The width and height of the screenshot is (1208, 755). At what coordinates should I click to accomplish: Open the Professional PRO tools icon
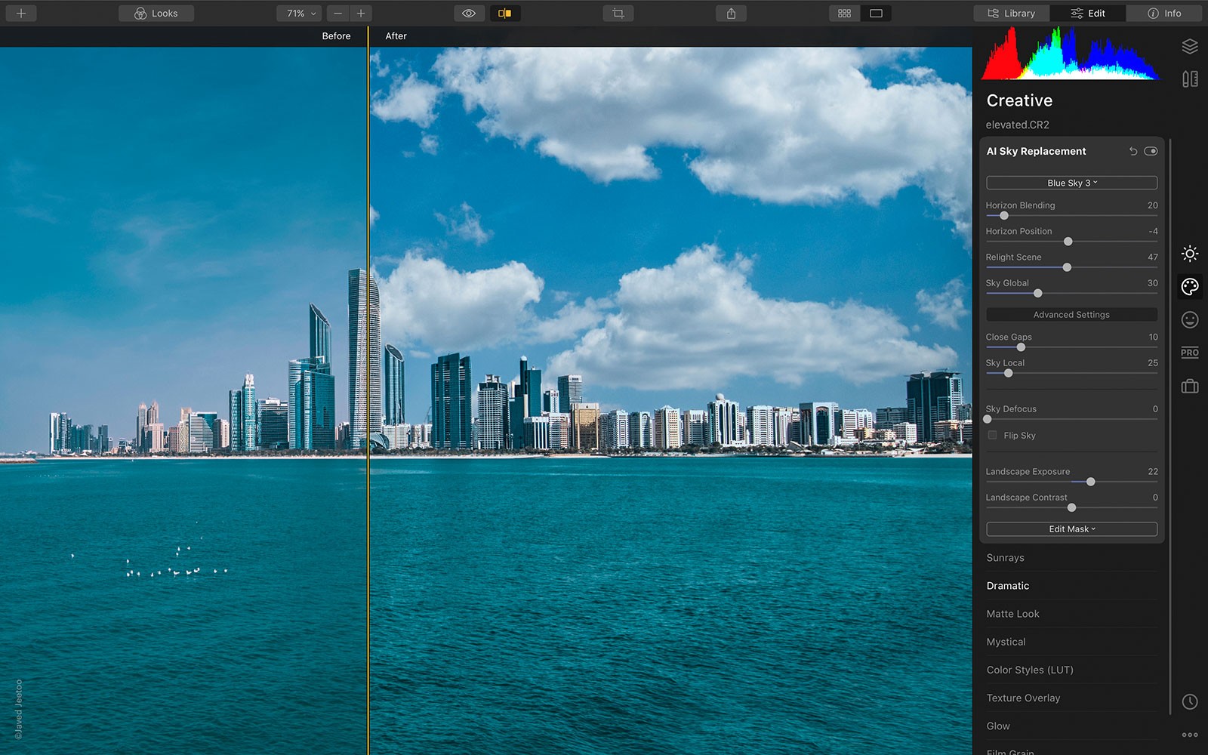[x=1190, y=353]
